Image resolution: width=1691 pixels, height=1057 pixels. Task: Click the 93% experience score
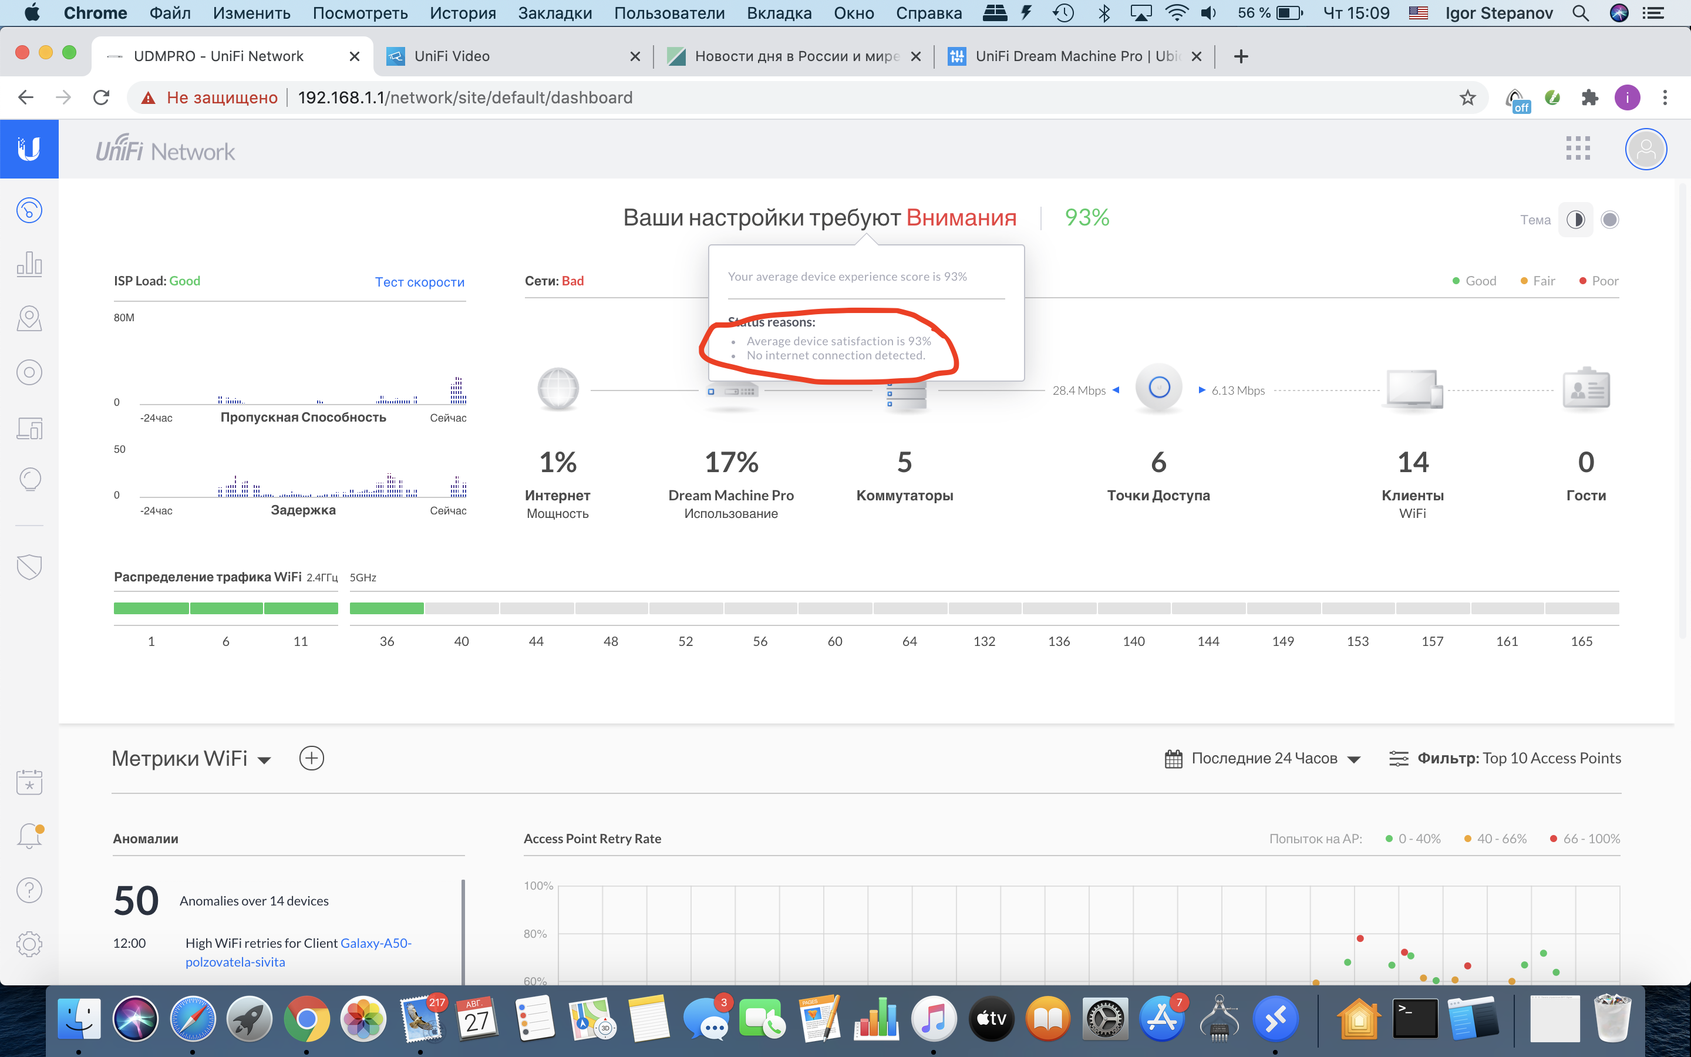coord(1087,217)
